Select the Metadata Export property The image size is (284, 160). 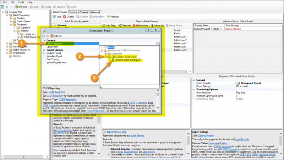[x=54, y=56]
